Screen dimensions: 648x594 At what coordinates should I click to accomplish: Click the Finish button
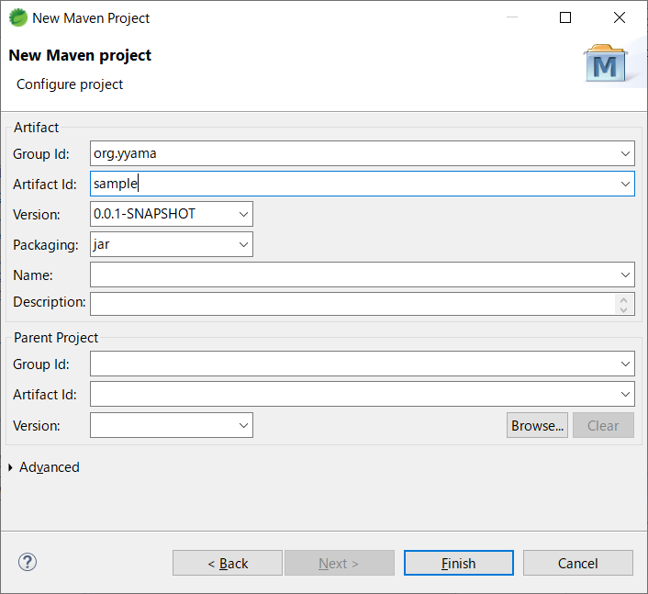[x=459, y=563]
